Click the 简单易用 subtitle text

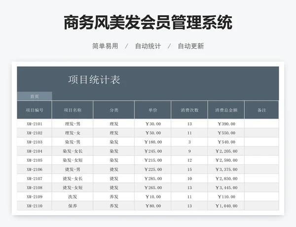[105, 46]
